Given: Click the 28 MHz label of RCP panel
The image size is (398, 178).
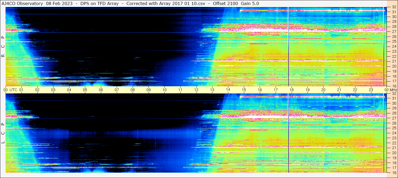Looking at the screenshot, I should pyautogui.click(x=394, y=26).
